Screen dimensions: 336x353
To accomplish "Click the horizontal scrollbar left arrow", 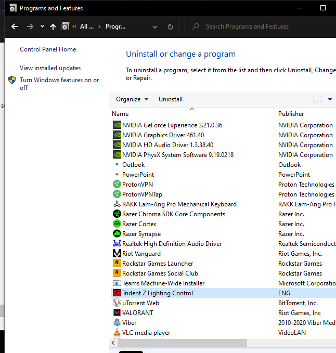I will click(113, 343).
